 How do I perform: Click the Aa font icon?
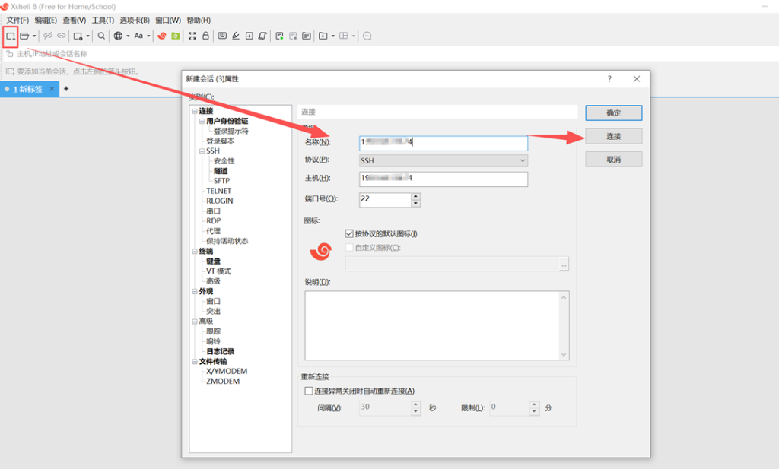(x=138, y=36)
